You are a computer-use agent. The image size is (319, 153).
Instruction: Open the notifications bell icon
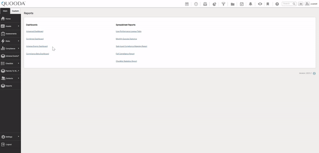250,4
